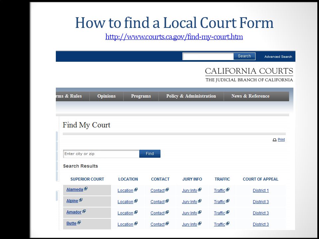
Task: Open District 1 link for Alameda
Action: (x=261, y=191)
